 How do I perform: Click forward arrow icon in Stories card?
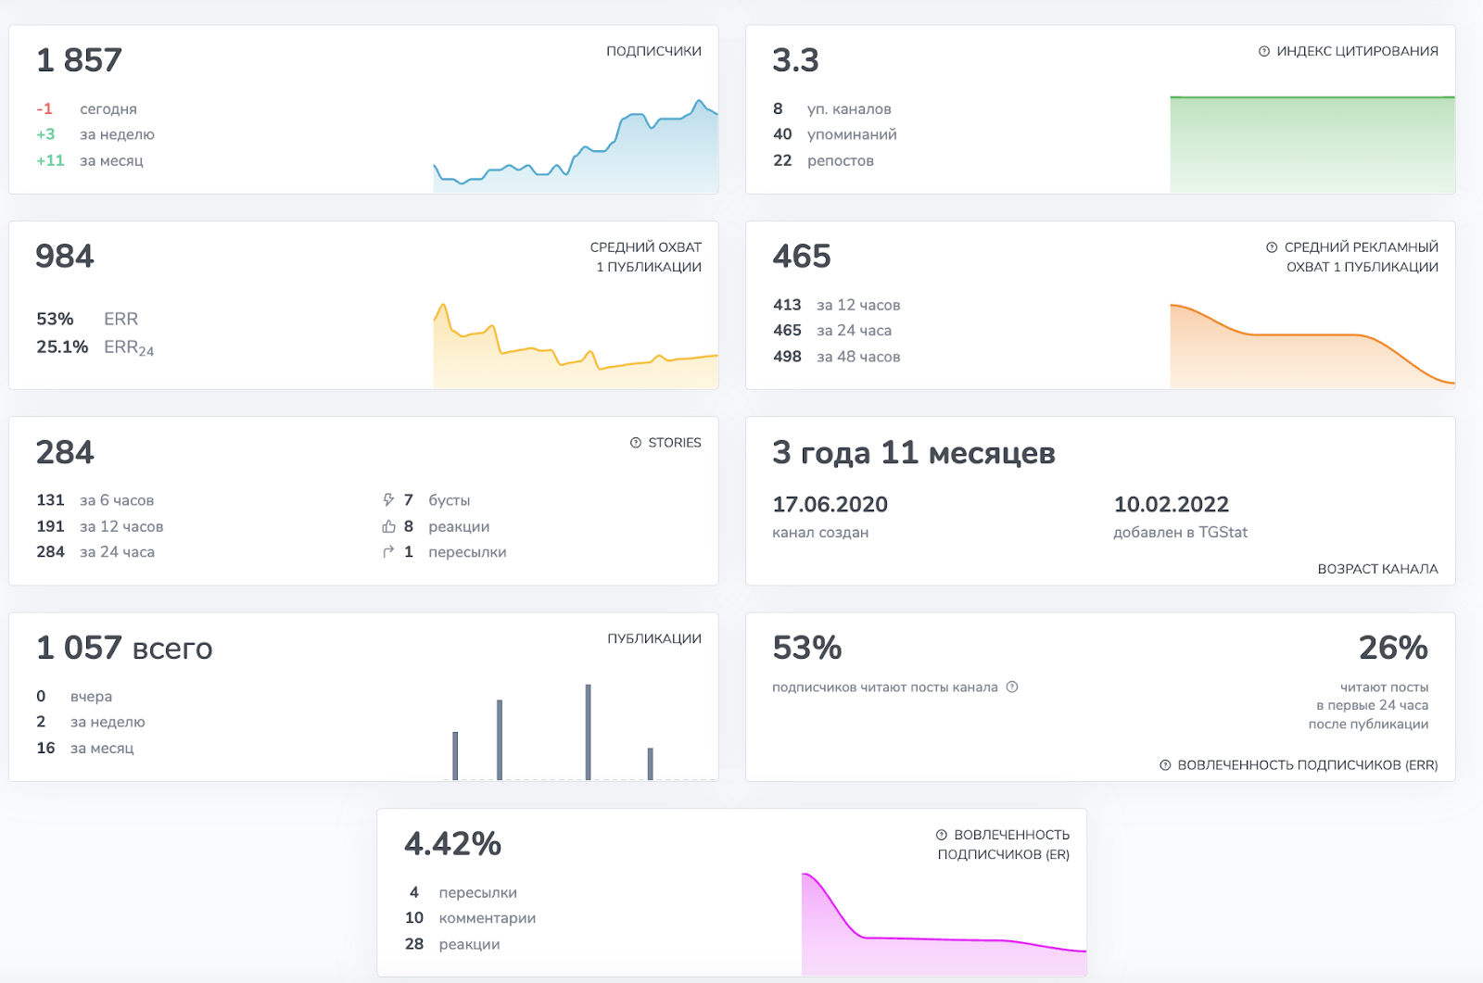click(x=389, y=552)
